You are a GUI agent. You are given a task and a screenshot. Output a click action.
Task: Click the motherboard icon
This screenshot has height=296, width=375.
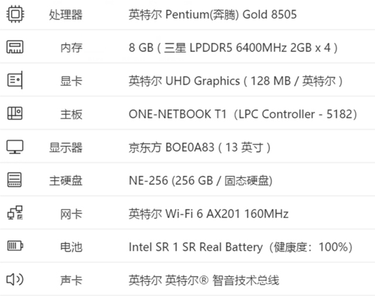pos(15,113)
